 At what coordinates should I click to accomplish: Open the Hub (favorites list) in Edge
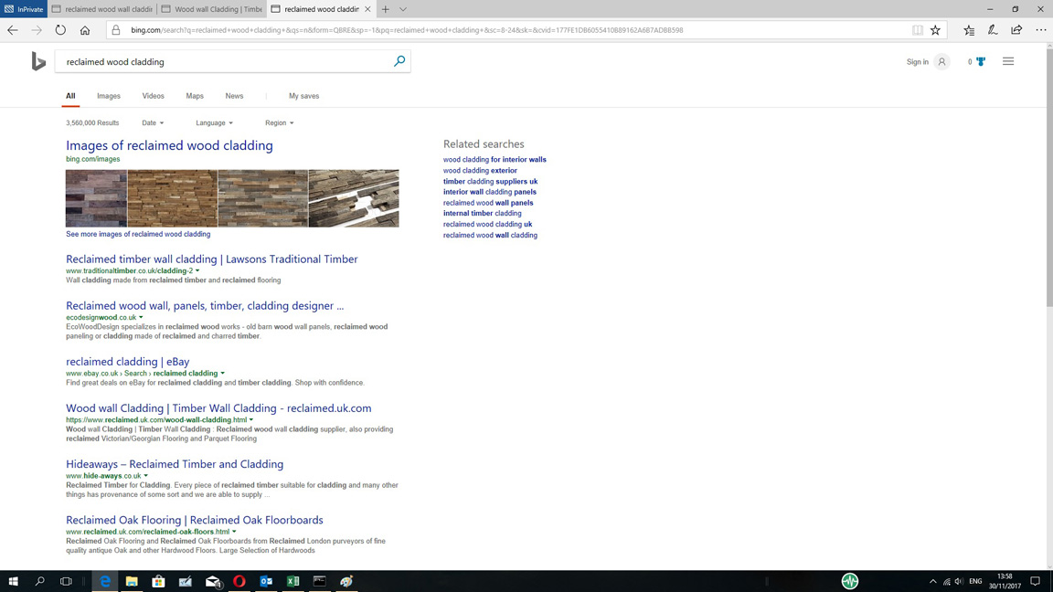[x=968, y=29]
